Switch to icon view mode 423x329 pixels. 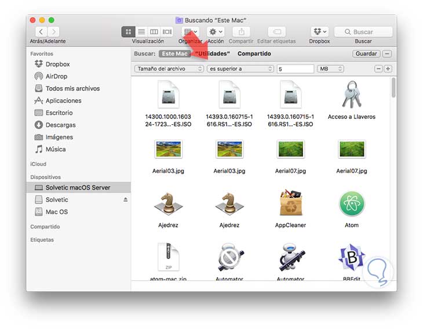[129, 32]
